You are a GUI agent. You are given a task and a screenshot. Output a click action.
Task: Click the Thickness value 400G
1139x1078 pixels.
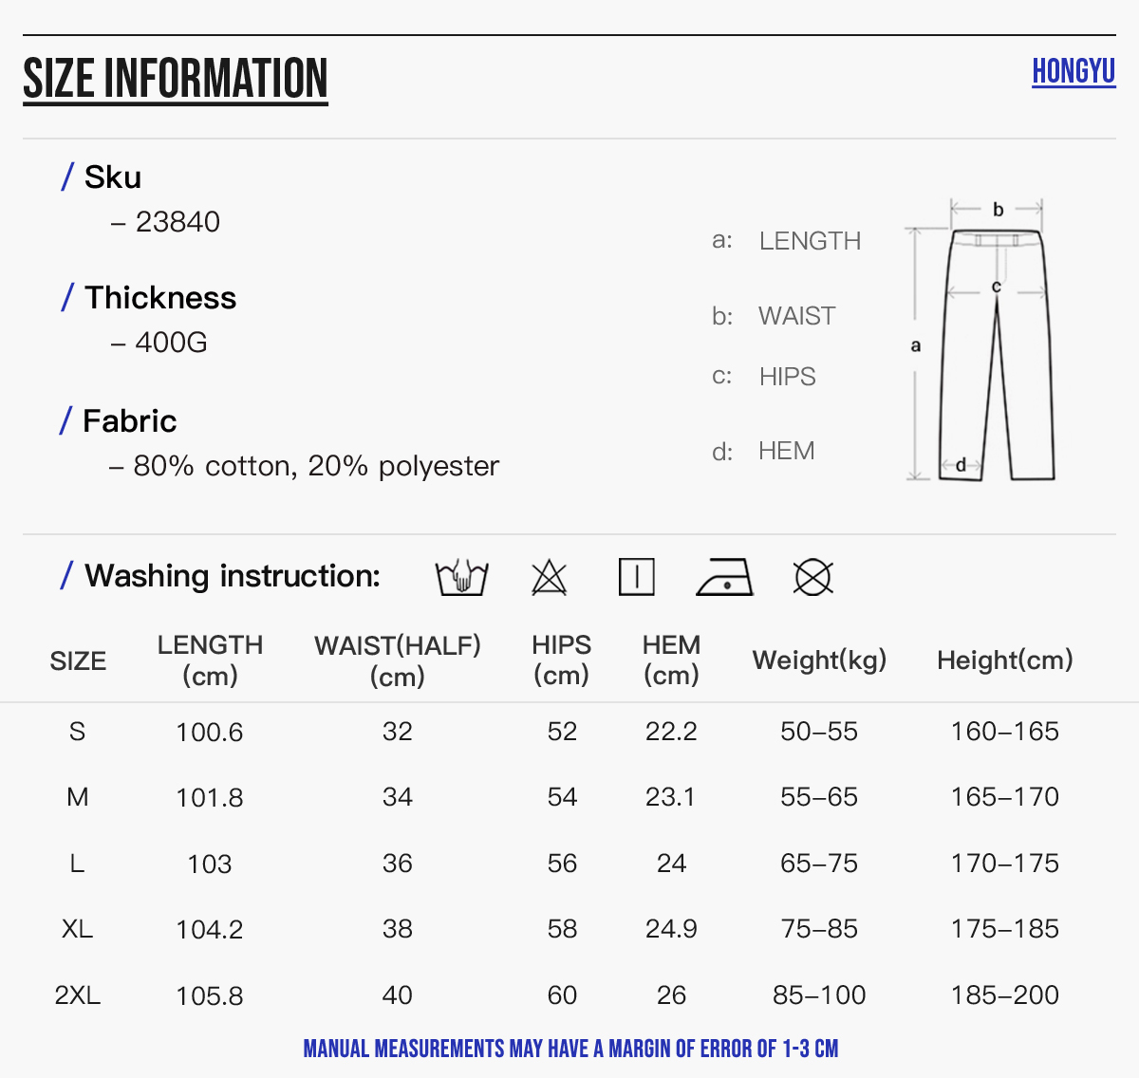[171, 343]
